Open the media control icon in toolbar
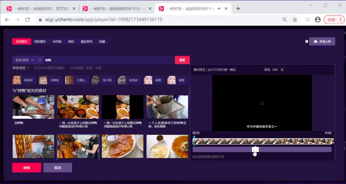This screenshot has width=346, height=184. pos(307,20)
